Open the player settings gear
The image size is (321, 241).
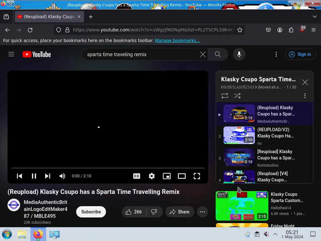pos(152,176)
